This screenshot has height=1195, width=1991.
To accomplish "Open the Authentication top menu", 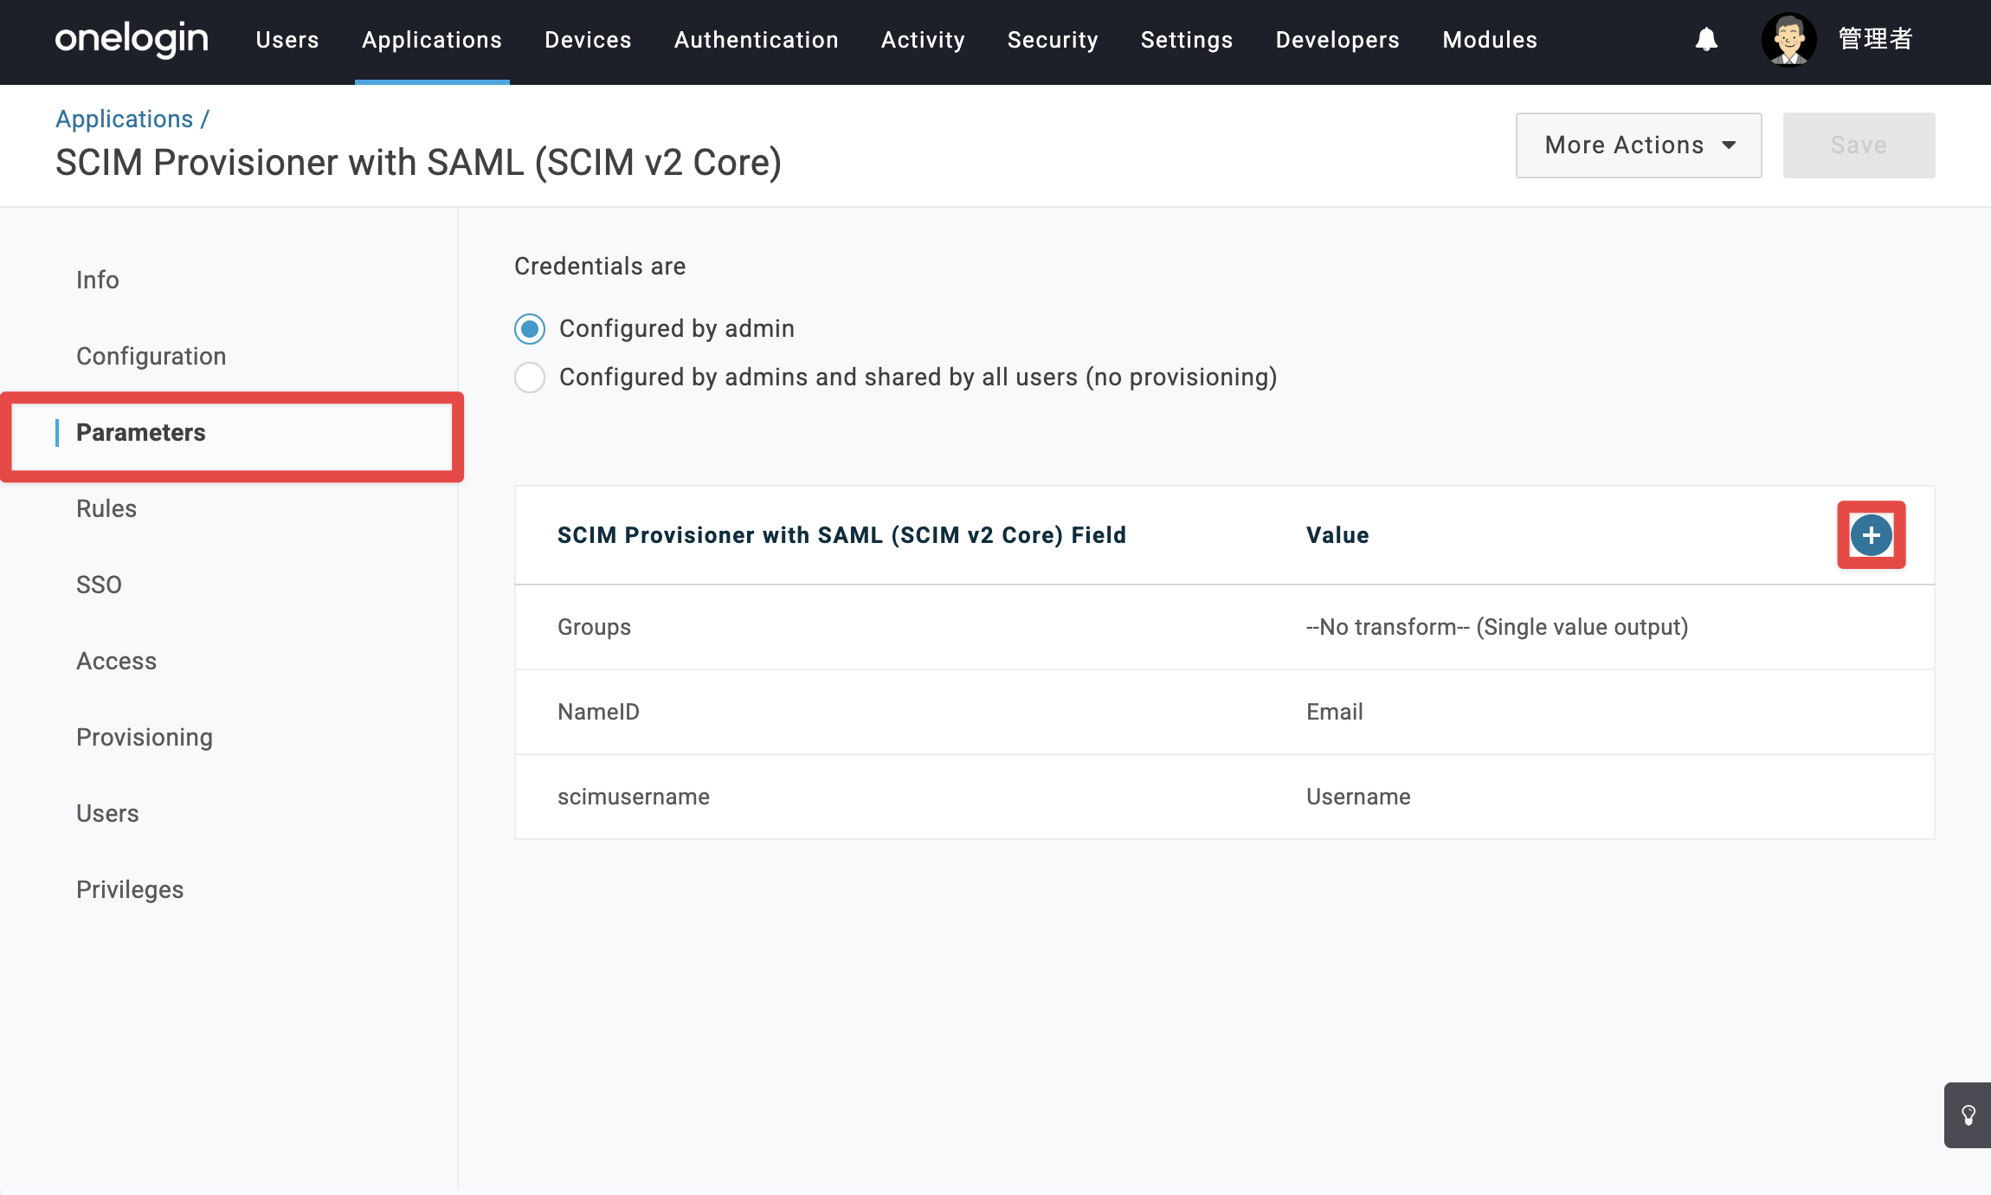I will [756, 40].
